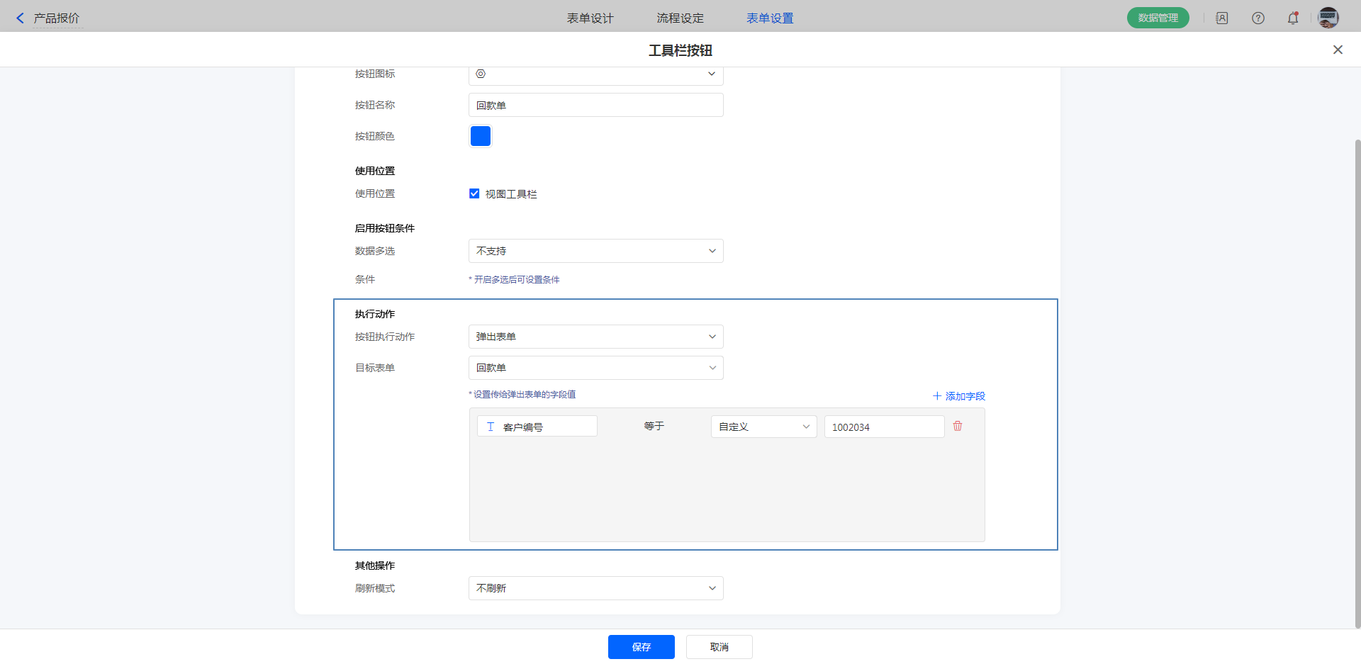
Task: Uncheck the 视图工具栏 checkbox
Action: pyautogui.click(x=474, y=193)
